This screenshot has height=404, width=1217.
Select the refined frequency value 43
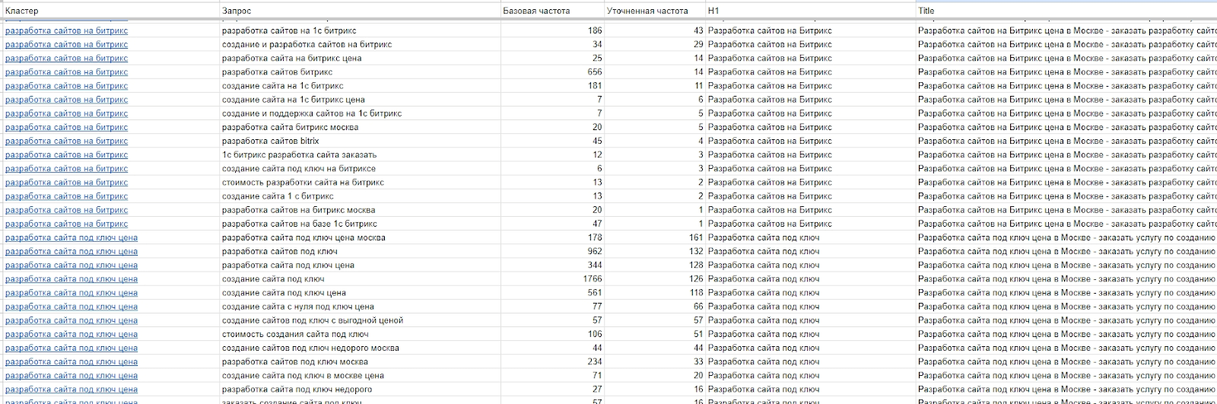tap(697, 30)
